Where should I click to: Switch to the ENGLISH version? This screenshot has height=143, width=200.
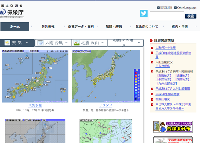coord(166,8)
